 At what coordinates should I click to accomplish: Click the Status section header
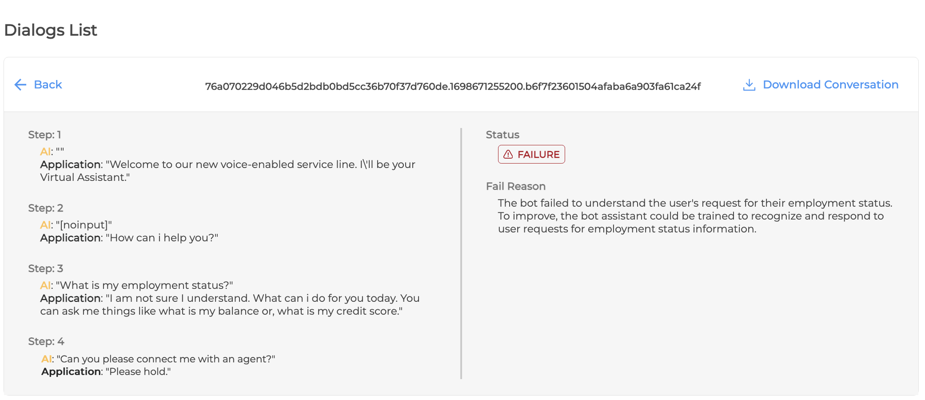[502, 135]
